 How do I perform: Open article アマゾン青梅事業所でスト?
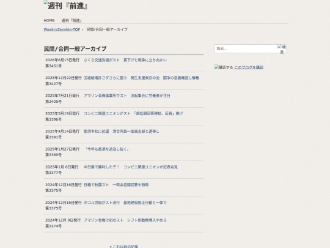coord(127,96)
